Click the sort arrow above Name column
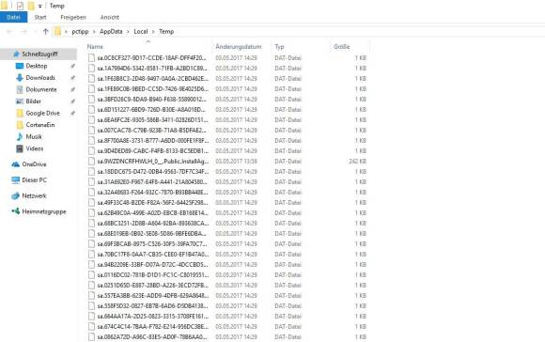 pyautogui.click(x=148, y=41)
